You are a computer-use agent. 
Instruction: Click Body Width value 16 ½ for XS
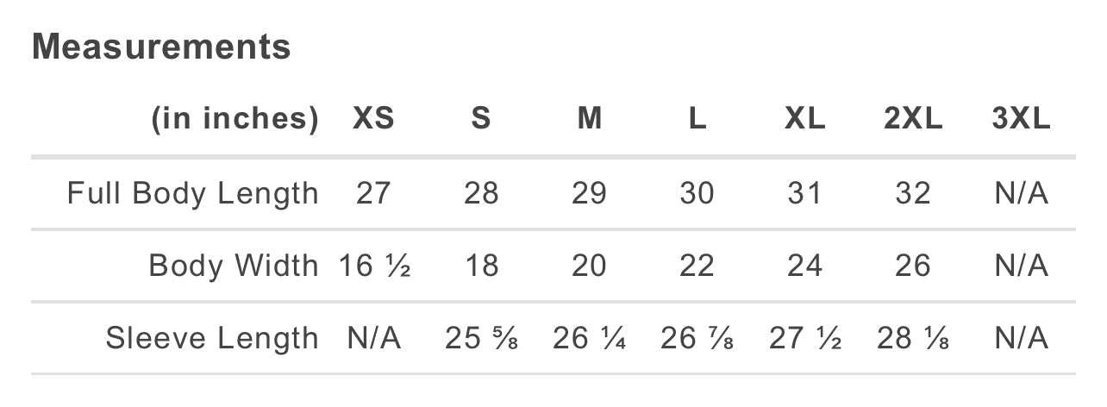click(374, 266)
